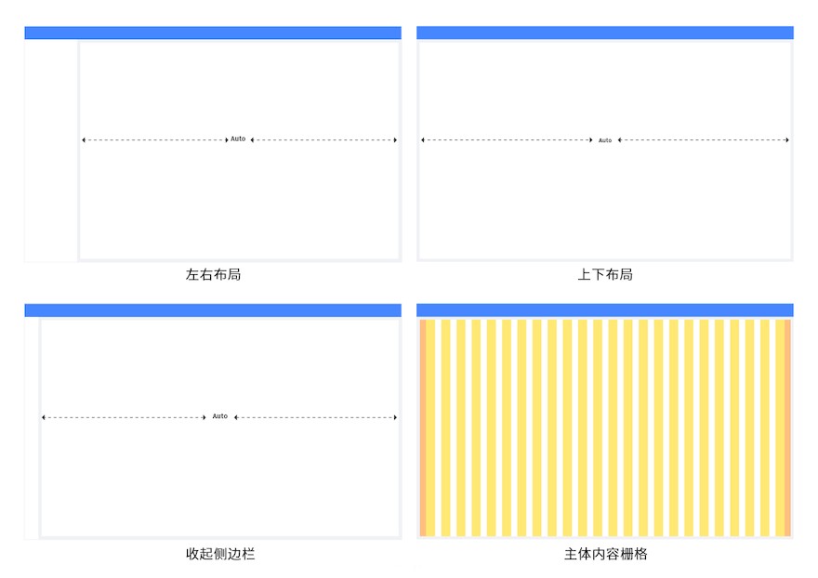Click the blue header bar of 主体内容栅格 diagram
Viewport: 818px width, 578px height.
[604, 310]
